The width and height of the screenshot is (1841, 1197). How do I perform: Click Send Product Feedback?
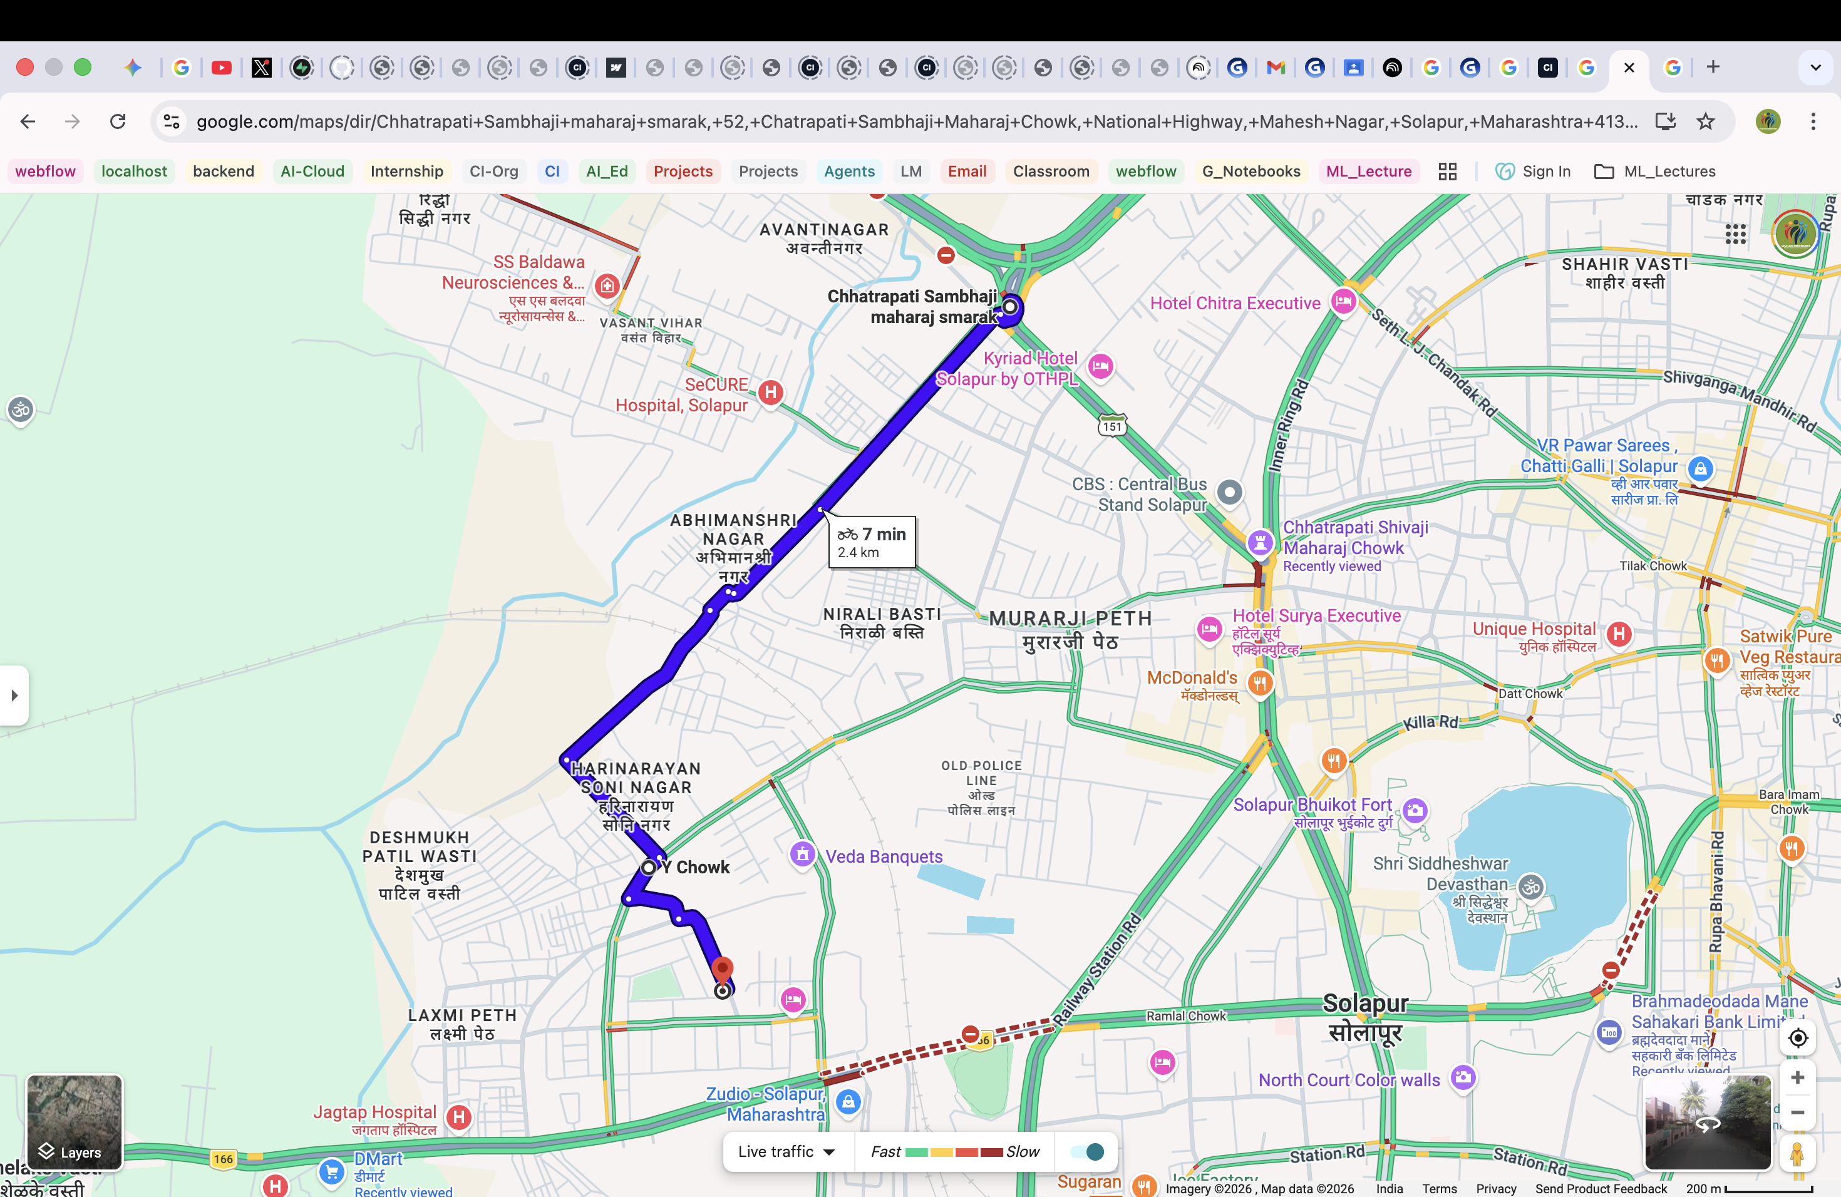click(x=1601, y=1188)
